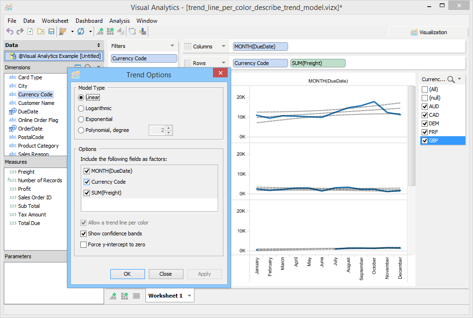Image resolution: width=473 pixels, height=318 pixels.
Task: Click OK in Trend Options
Action: [127, 274]
